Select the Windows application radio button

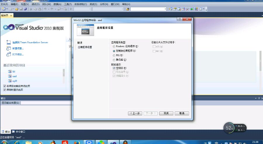(114, 46)
